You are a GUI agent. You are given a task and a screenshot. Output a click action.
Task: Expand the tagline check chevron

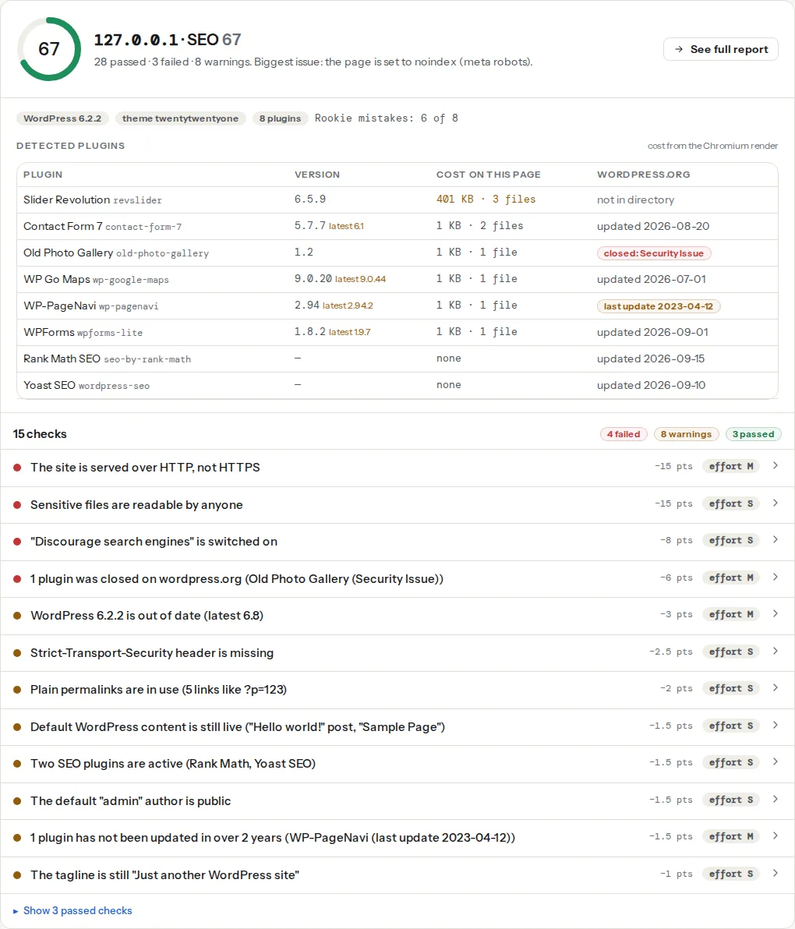coord(775,874)
